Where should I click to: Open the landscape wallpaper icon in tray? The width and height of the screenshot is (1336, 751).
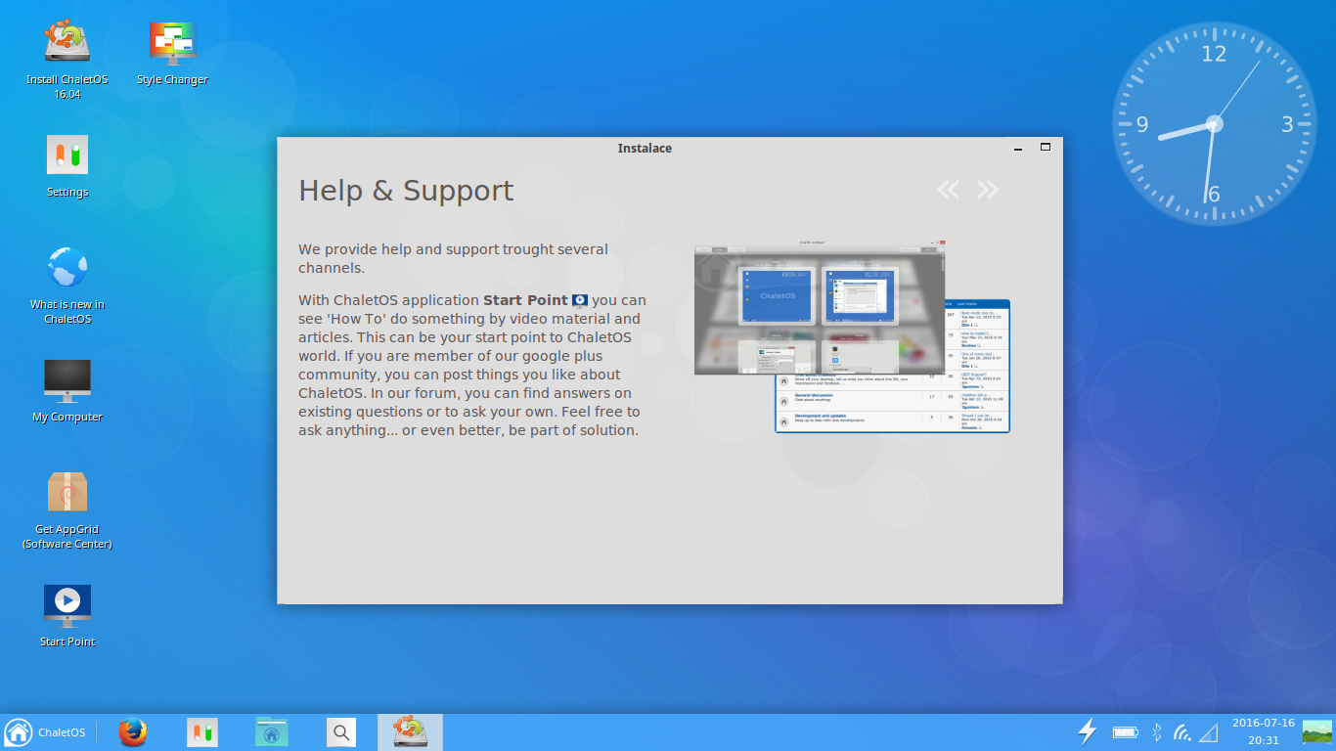1316,731
